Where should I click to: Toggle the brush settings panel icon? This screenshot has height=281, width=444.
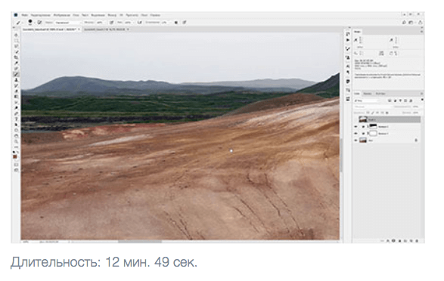pyautogui.click(x=39, y=23)
